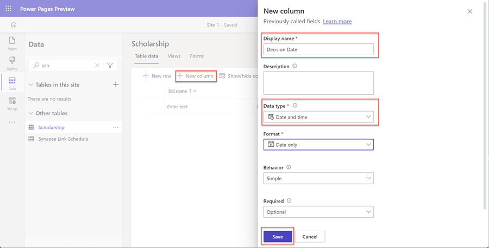Viewport: 489px width, 248px height.
Task: Open the Styling workspace
Action: point(12,63)
